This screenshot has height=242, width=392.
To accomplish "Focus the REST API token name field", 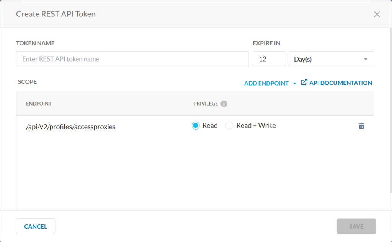I will [x=132, y=59].
